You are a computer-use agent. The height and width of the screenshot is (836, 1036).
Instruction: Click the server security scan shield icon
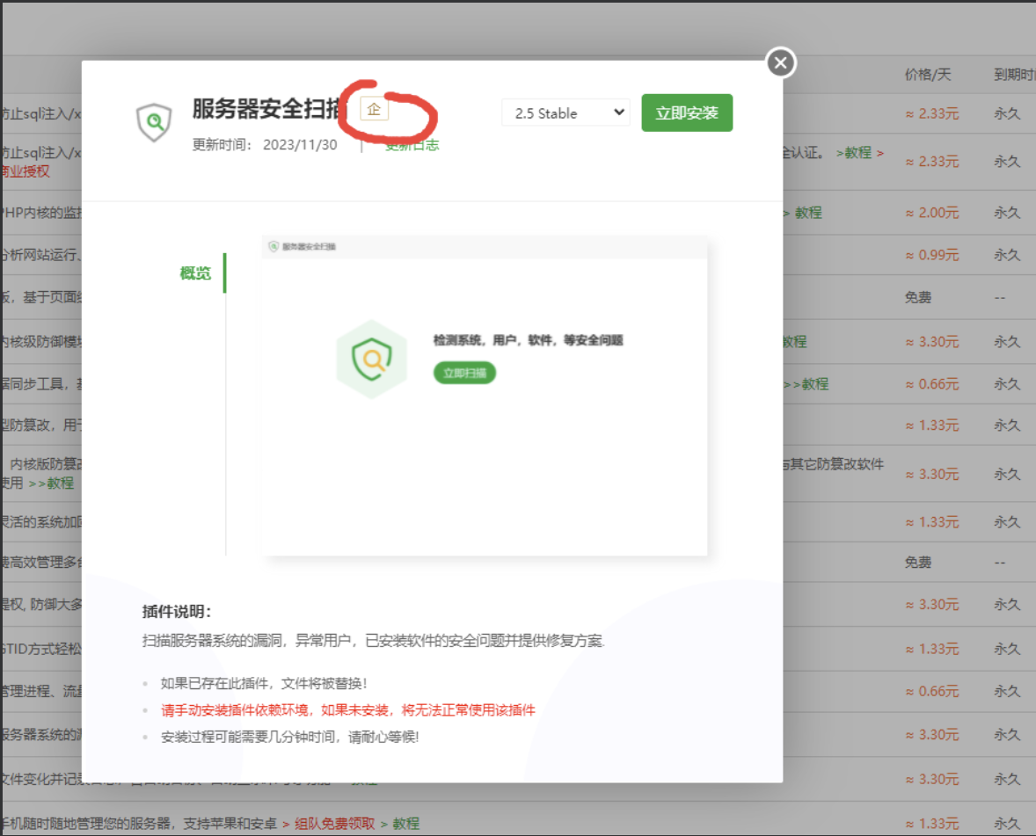pyautogui.click(x=154, y=122)
